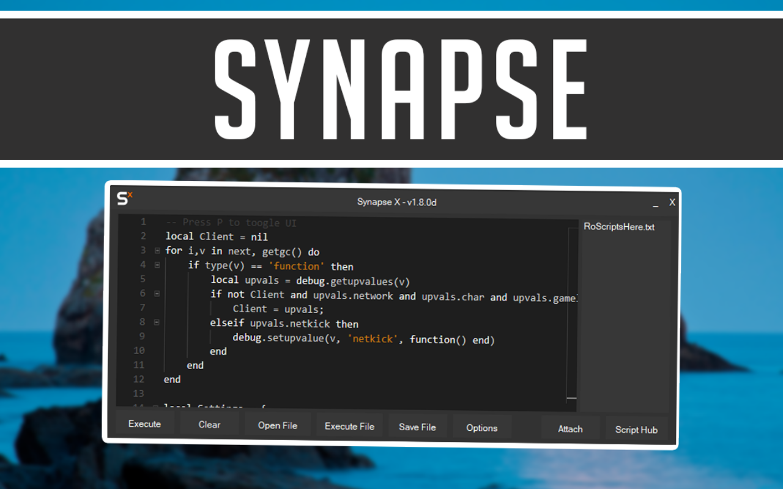
Task: Click the 'Client = upvals;' code line
Action: tap(278, 309)
